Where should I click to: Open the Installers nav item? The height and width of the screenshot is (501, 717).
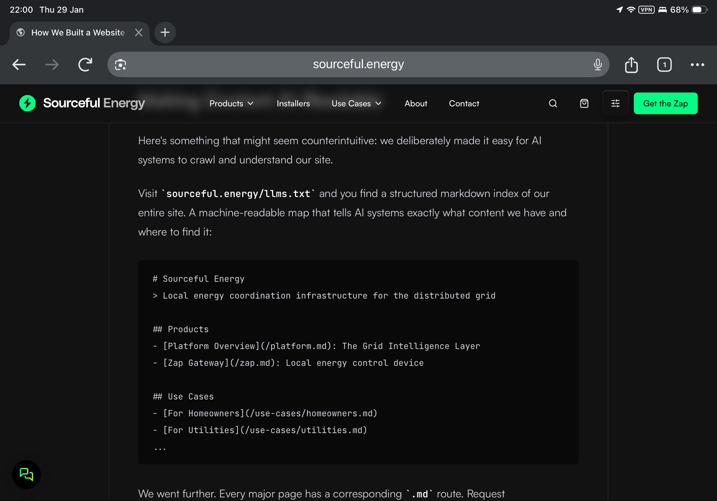point(293,104)
